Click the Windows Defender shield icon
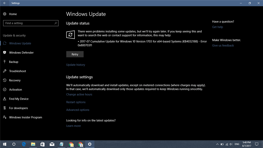The image size is (263, 148). (x=5, y=53)
